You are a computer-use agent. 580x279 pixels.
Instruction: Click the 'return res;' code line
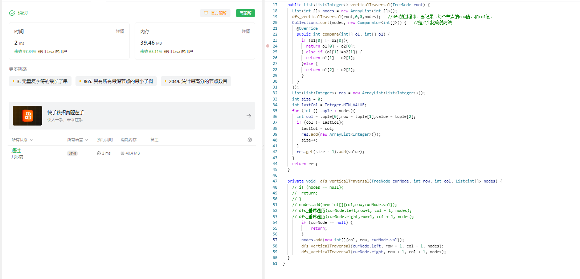pyautogui.click(x=305, y=164)
